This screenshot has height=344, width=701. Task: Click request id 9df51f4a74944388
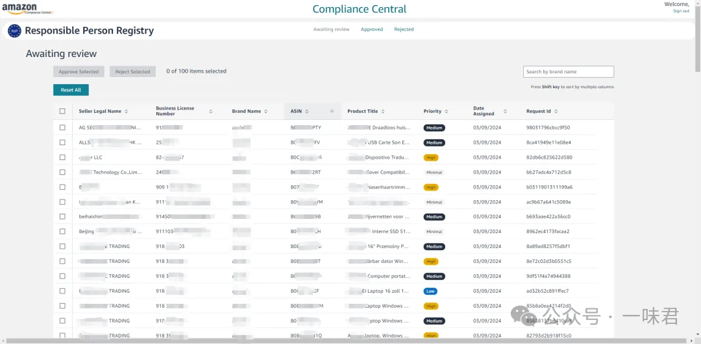548,276
